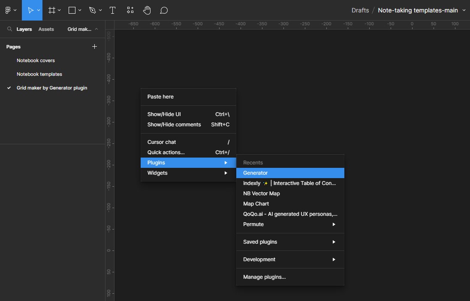Choose Quick actions... menu entry

pos(188,152)
